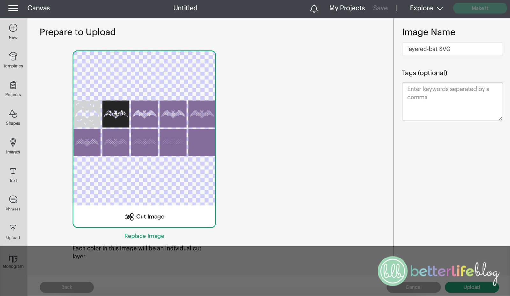Click the Tags keywords text area
The height and width of the screenshot is (296, 510).
click(x=452, y=101)
